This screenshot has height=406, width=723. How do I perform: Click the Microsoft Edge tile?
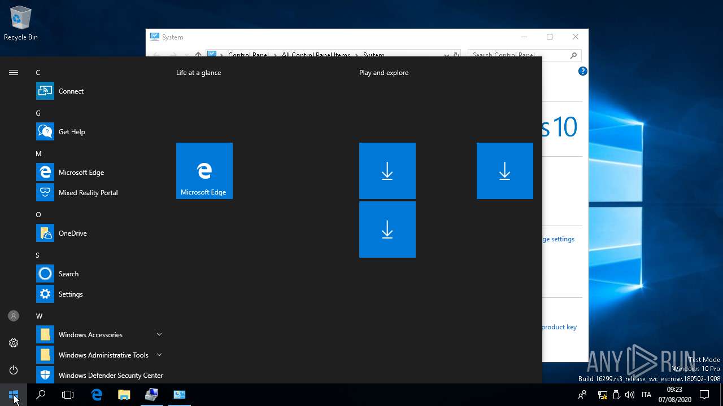point(204,171)
